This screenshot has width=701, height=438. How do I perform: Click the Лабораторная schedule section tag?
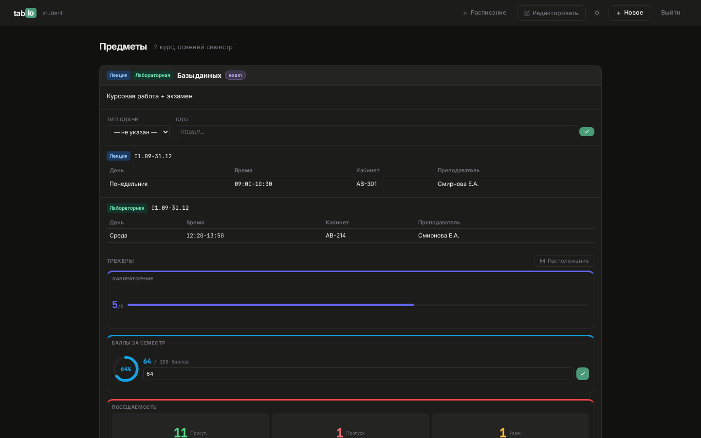pos(127,208)
